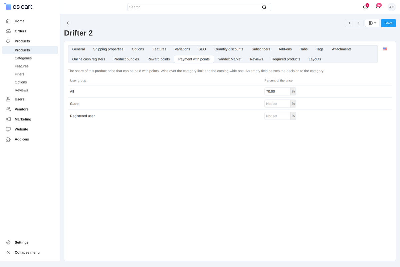Click the Settings gear icon in sidebar

coord(8,242)
